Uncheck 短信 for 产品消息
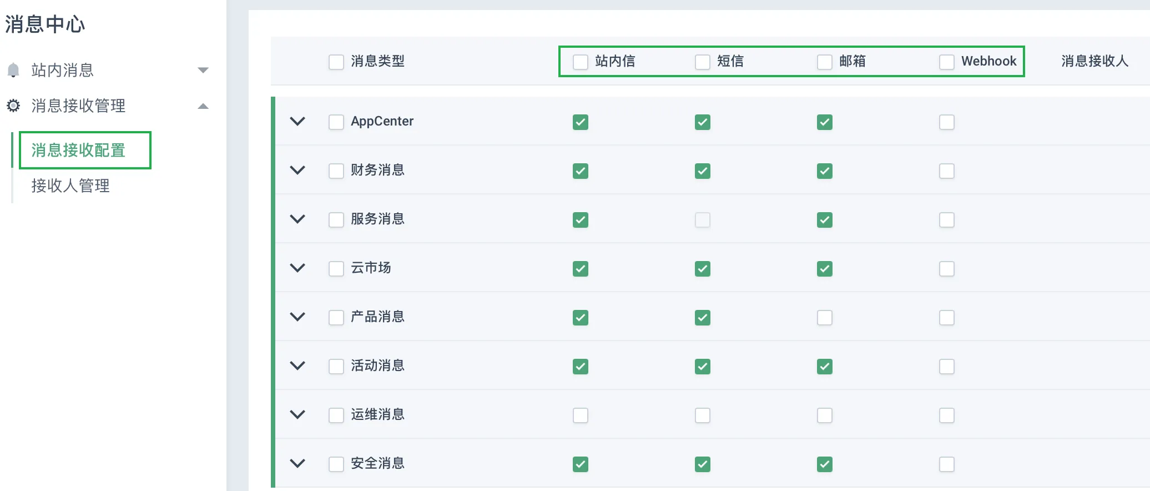1150x491 pixels. (703, 318)
